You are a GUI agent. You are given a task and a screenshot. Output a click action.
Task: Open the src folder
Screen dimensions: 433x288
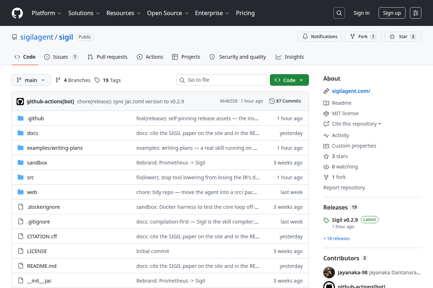30,177
